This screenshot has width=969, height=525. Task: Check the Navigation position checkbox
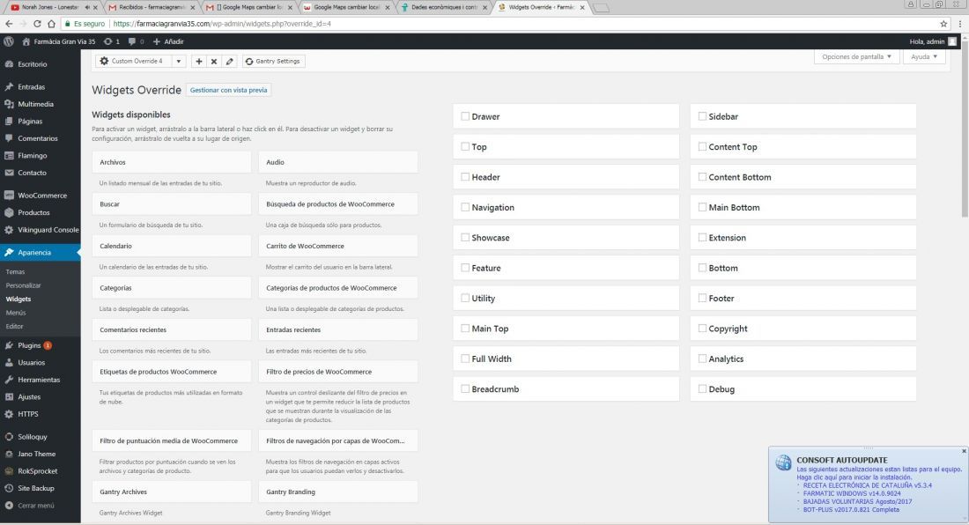465,207
